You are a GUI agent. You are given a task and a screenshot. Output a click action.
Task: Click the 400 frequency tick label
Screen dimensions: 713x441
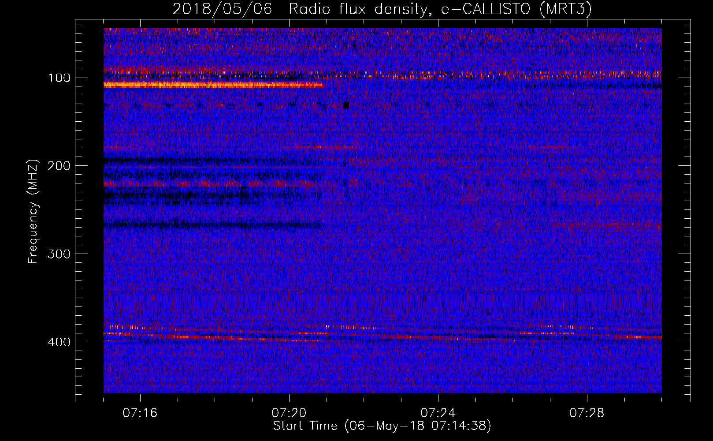pos(59,342)
